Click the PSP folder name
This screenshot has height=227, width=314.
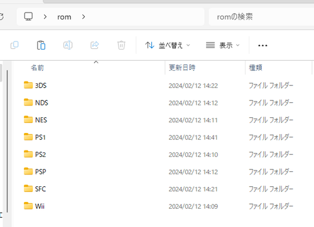pyautogui.click(x=41, y=172)
